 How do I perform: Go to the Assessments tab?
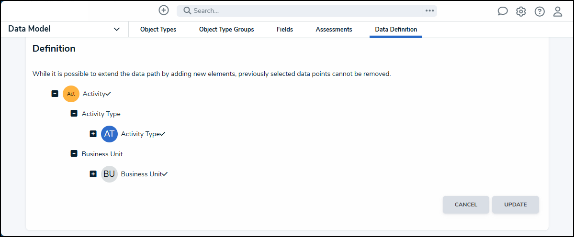tap(334, 30)
